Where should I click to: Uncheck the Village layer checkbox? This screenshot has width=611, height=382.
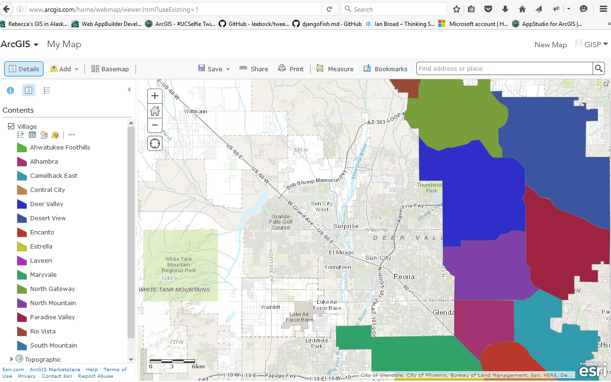coord(11,126)
